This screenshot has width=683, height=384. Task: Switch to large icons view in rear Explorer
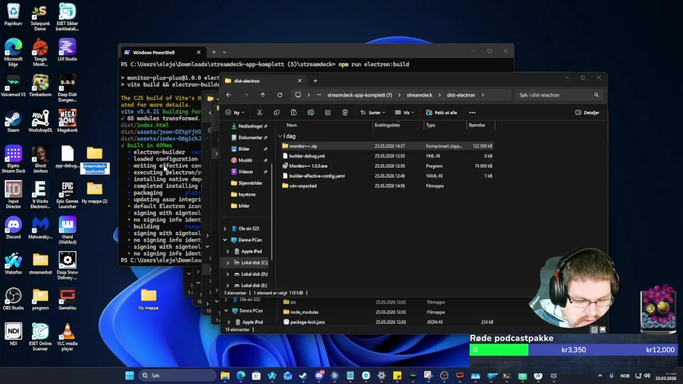(x=602, y=330)
